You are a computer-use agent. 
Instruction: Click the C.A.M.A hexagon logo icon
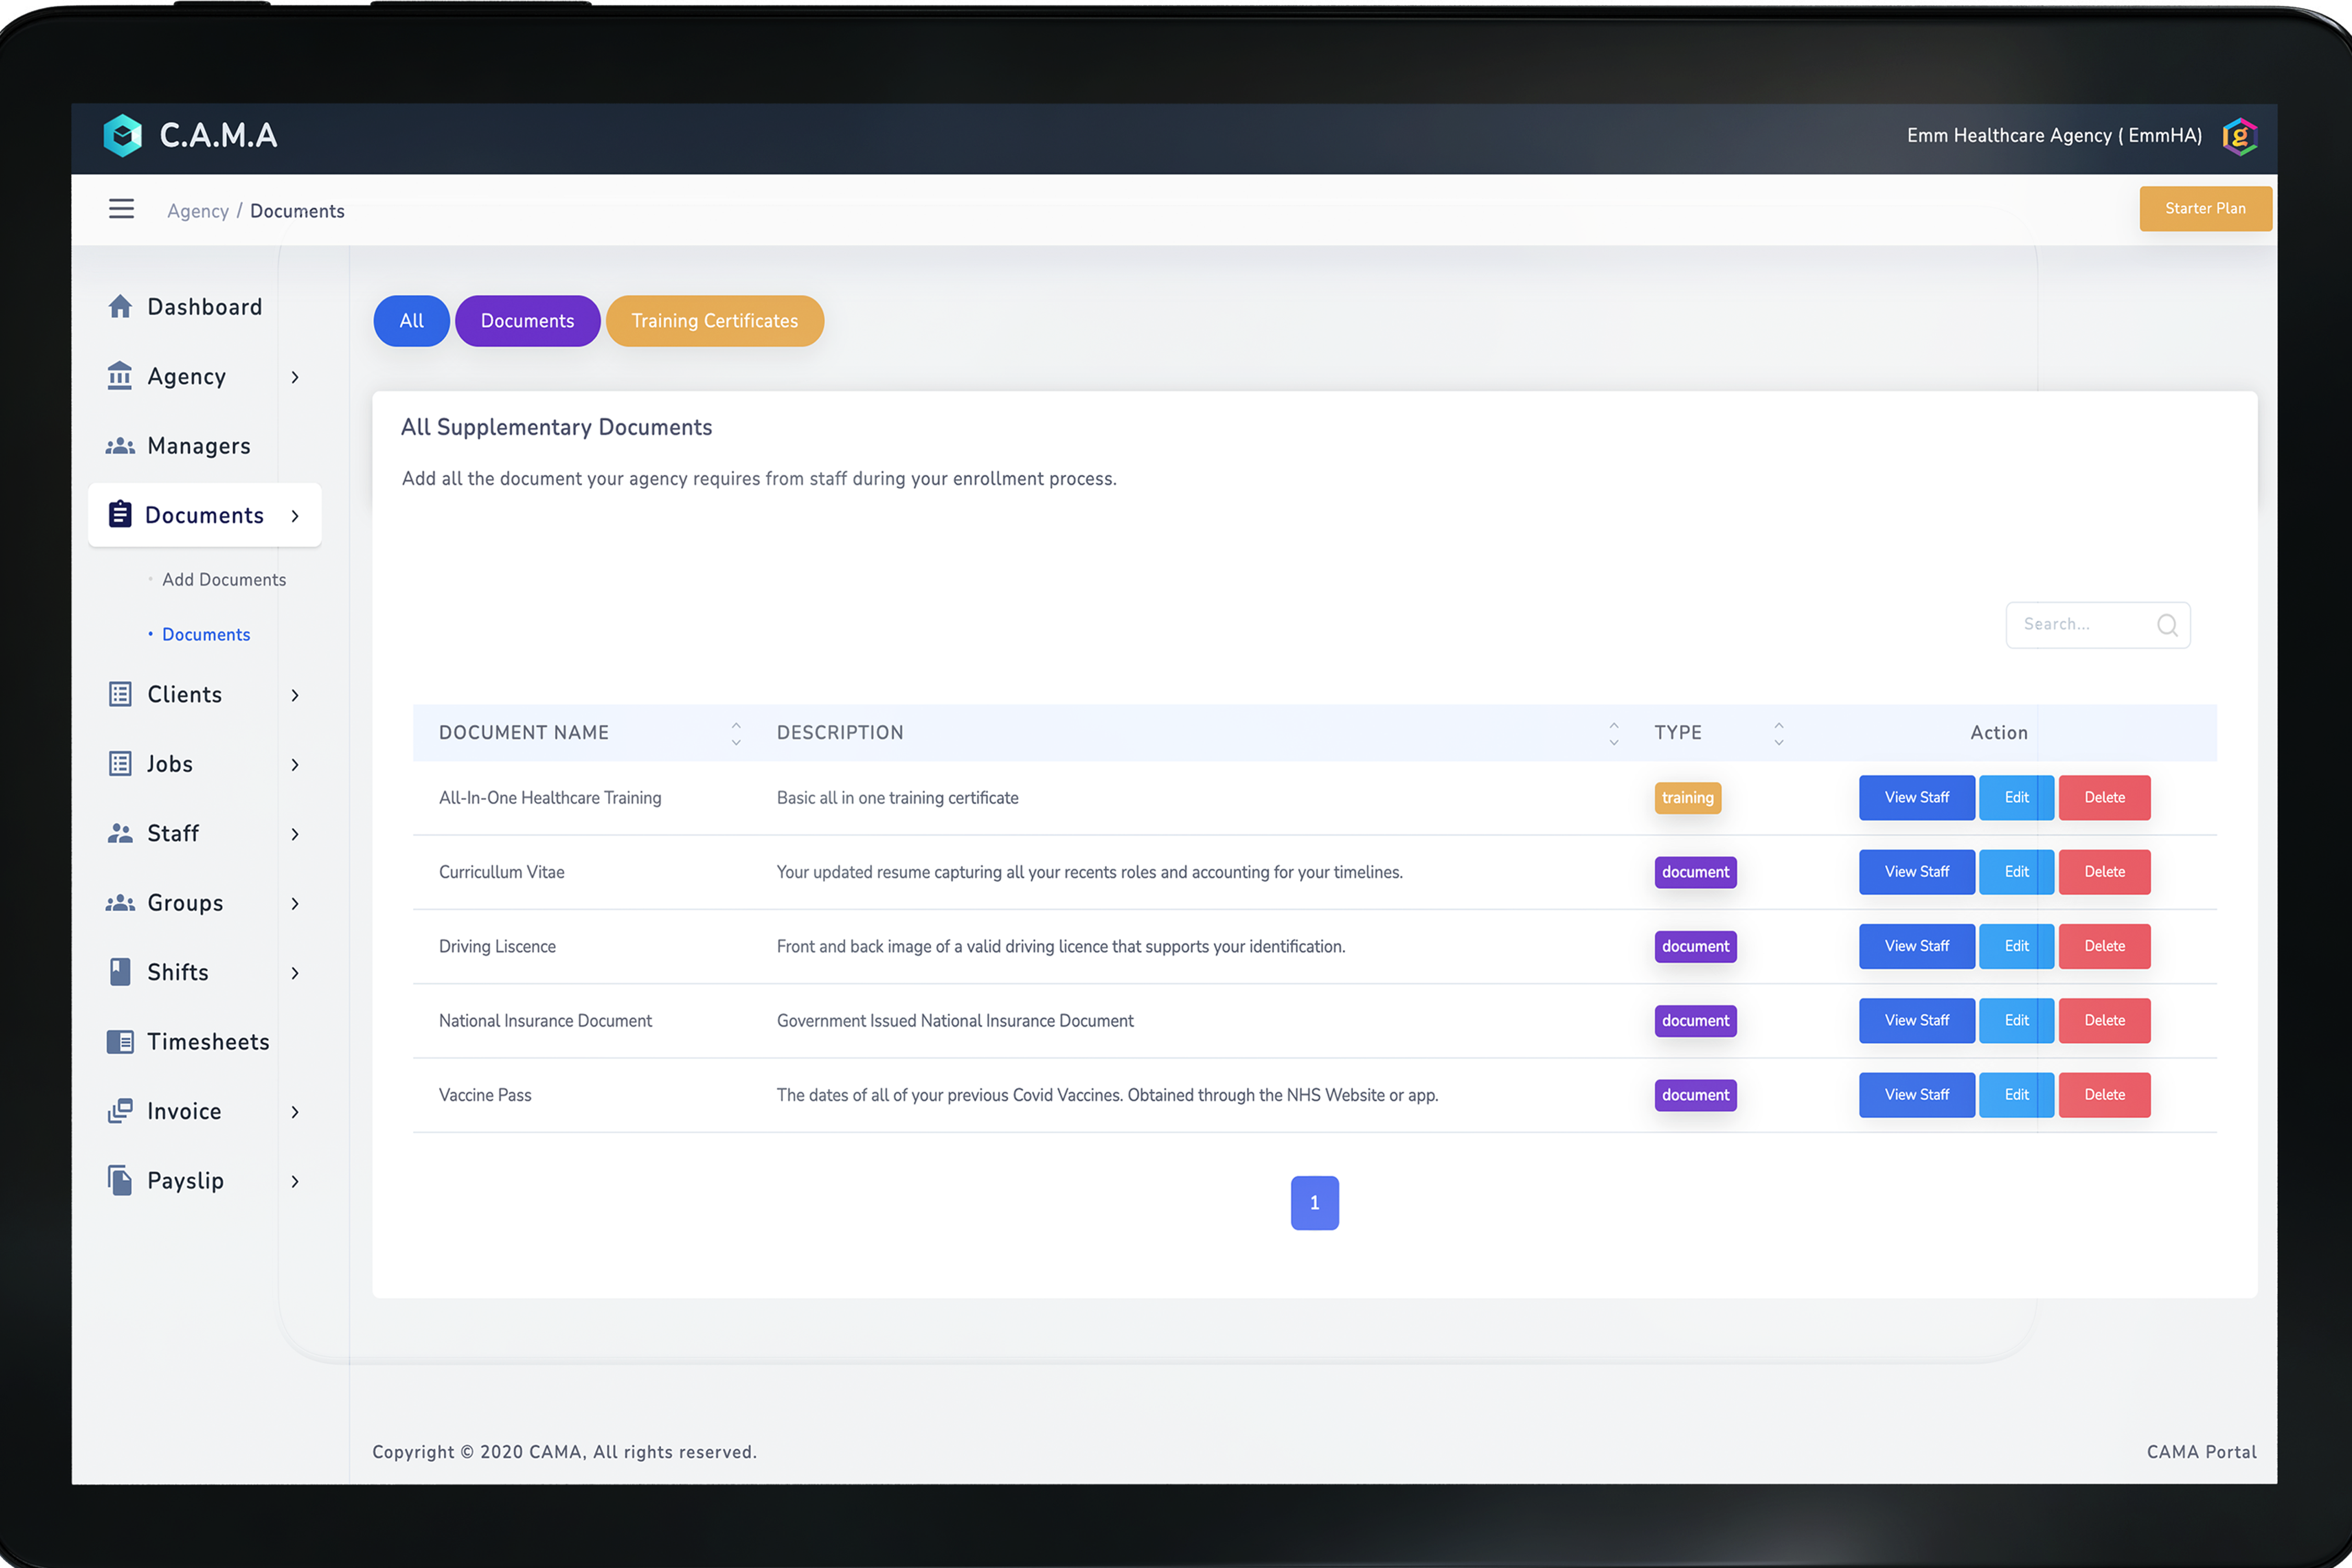tap(123, 135)
